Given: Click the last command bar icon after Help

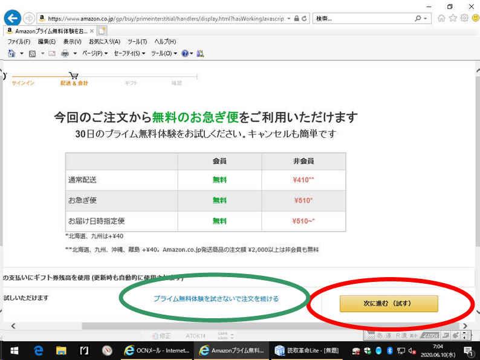Looking at the screenshot, I should (x=200, y=54).
